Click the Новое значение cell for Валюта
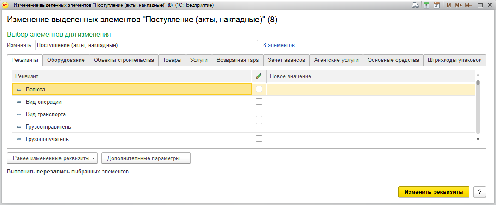 (371, 89)
